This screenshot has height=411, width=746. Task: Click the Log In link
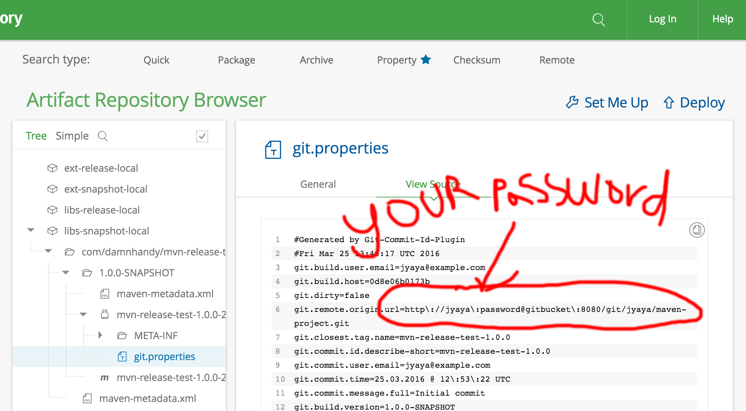pos(663,19)
